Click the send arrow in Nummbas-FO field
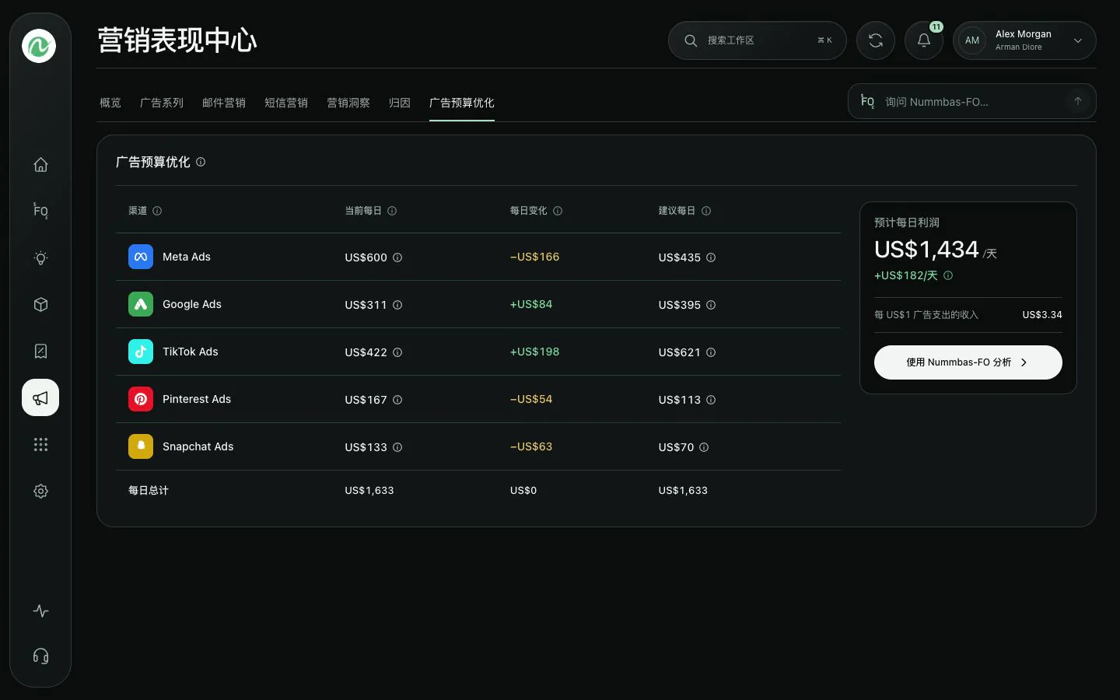 [x=1078, y=101]
